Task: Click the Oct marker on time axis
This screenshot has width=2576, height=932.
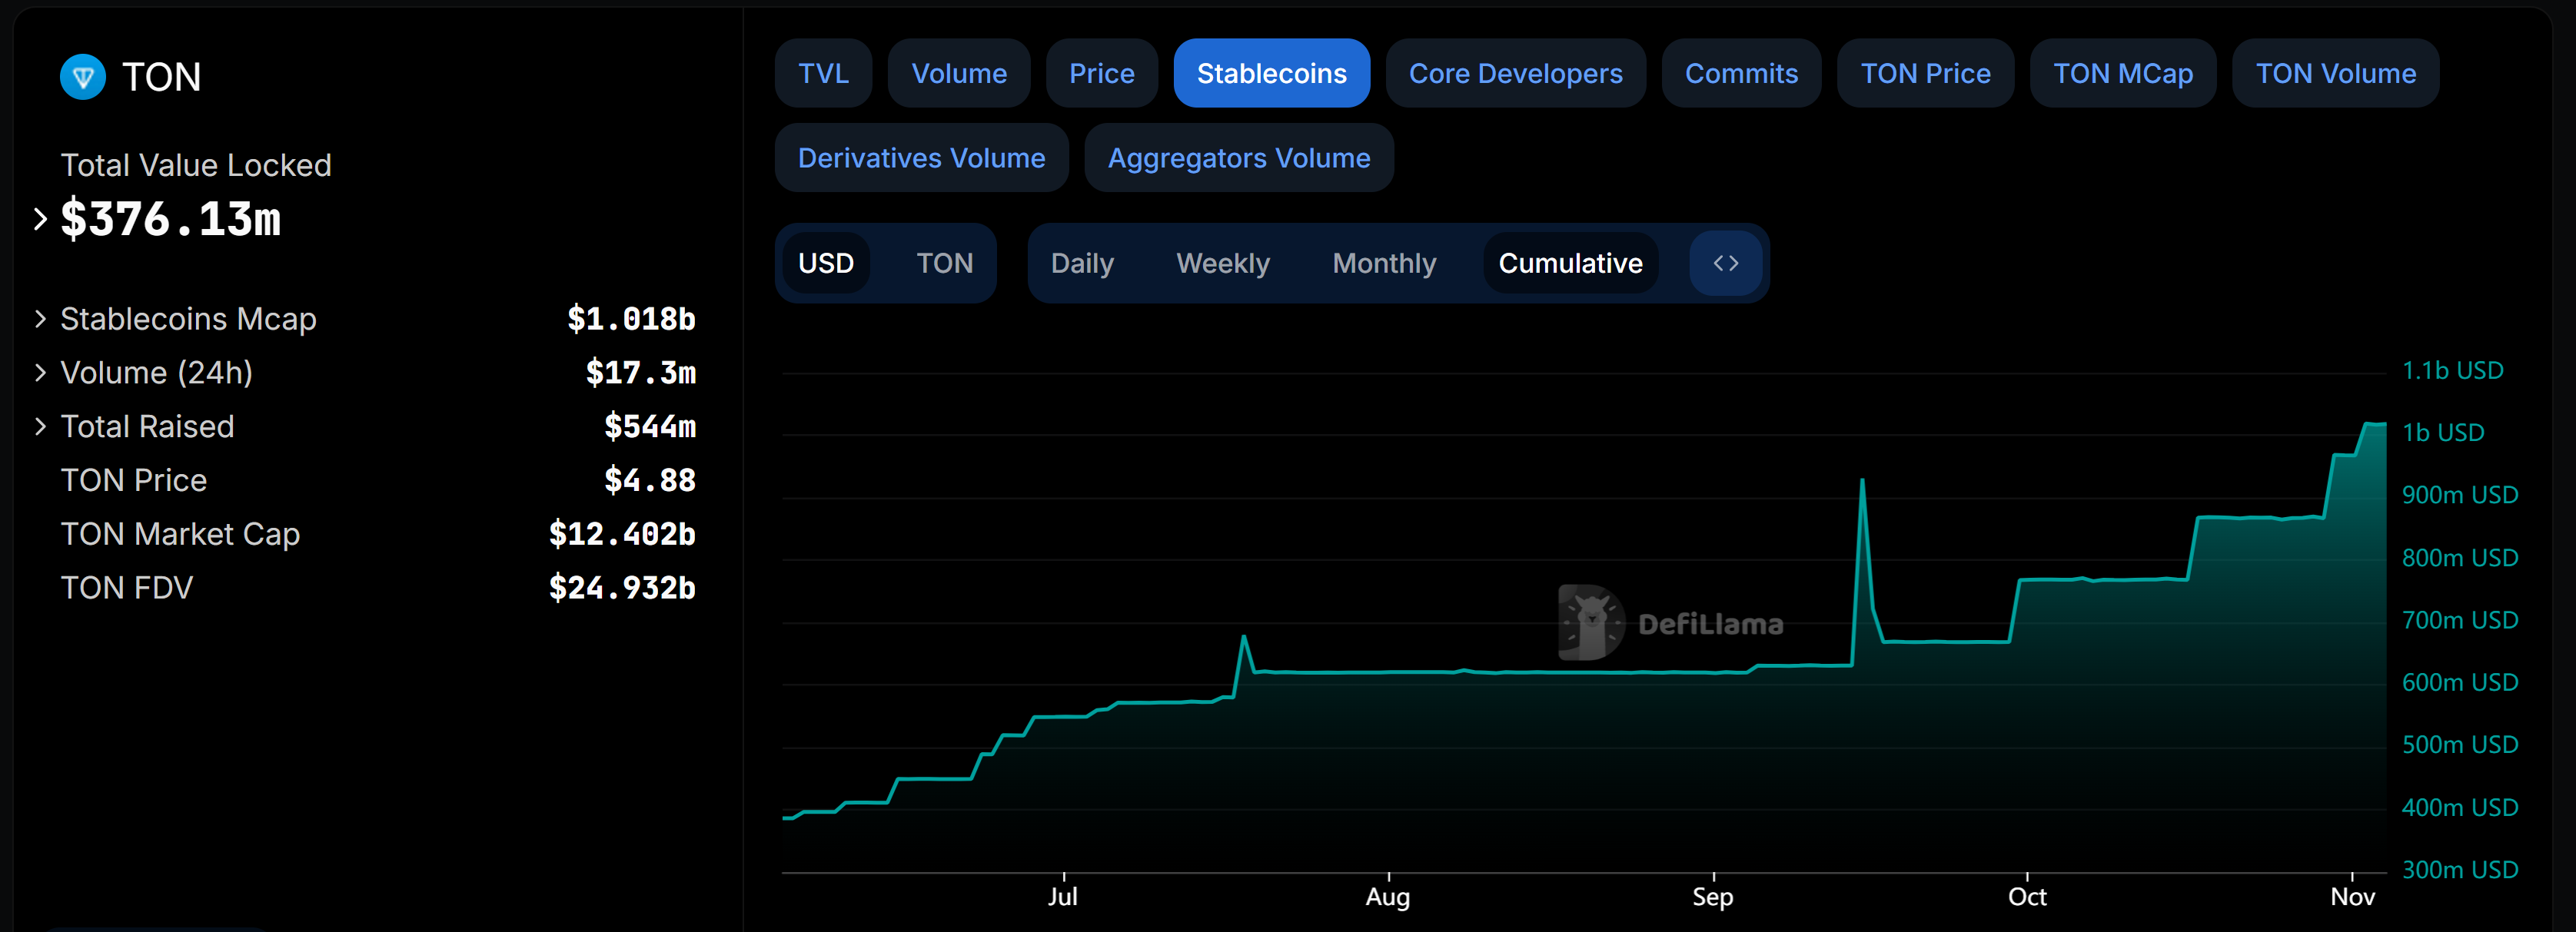Action: pyautogui.click(x=2026, y=895)
